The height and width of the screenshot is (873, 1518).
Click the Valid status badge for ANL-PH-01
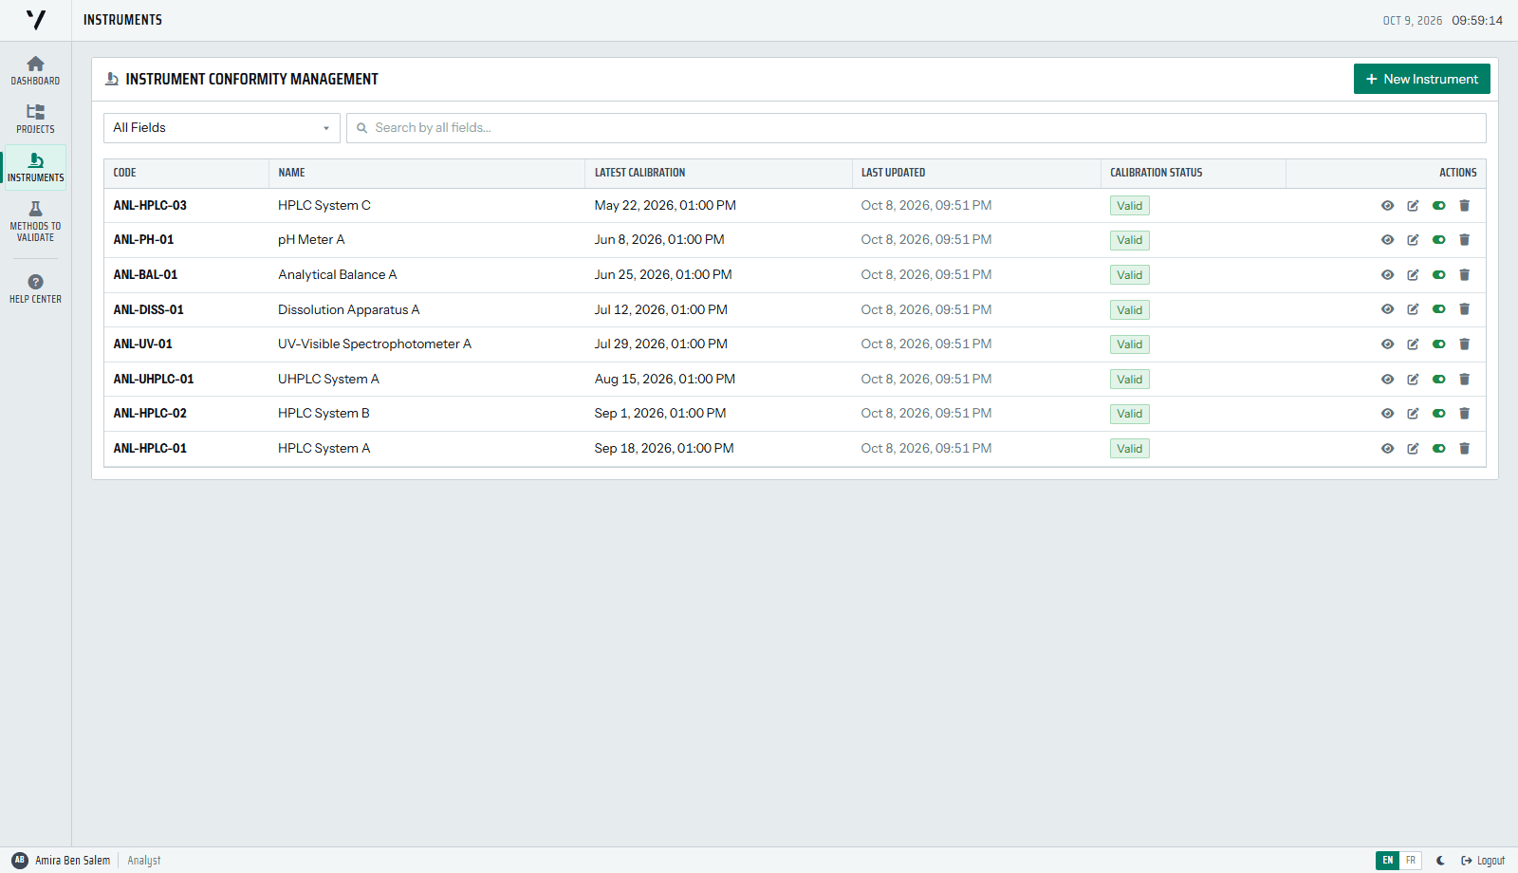(x=1129, y=240)
